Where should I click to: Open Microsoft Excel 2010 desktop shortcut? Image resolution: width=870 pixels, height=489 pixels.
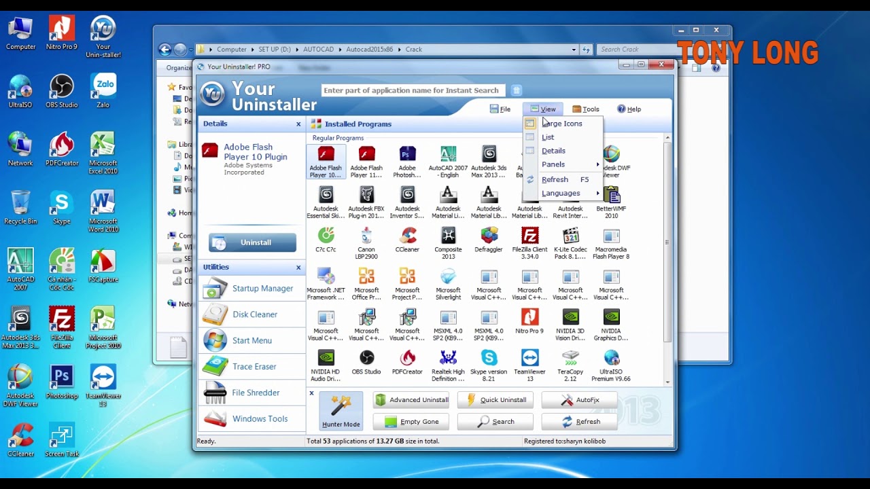coord(103,153)
